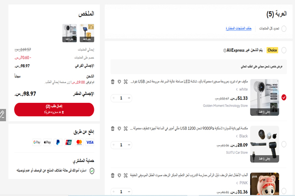Decrease quantity of the Black vacuum
The width and height of the screenshot is (295, 196).
click(x=129, y=145)
